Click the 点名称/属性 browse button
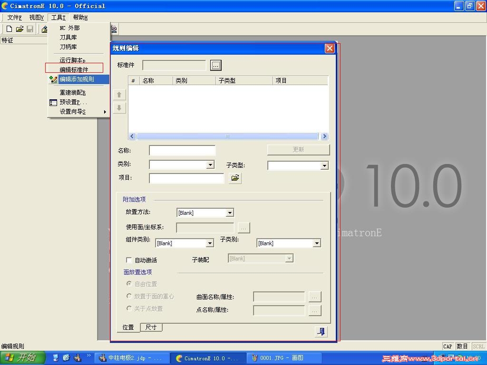Viewport: 487px width, 365px height. [x=315, y=310]
